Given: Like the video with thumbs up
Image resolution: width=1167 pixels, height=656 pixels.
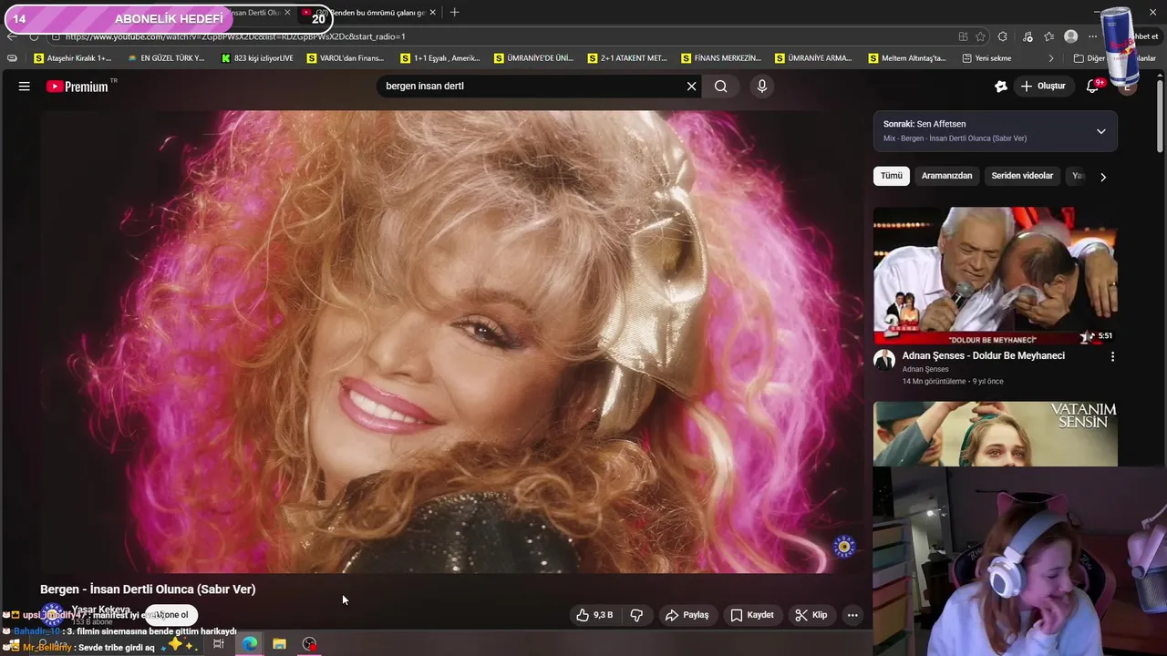Looking at the screenshot, I should click(x=594, y=615).
